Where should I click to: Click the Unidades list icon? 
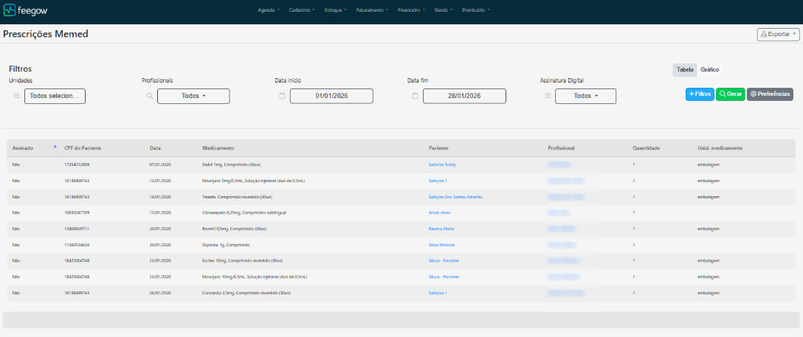pyautogui.click(x=16, y=96)
